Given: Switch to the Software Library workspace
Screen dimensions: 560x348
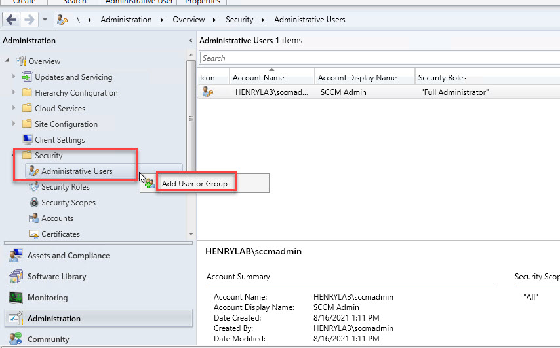Looking at the screenshot, I should (x=56, y=277).
